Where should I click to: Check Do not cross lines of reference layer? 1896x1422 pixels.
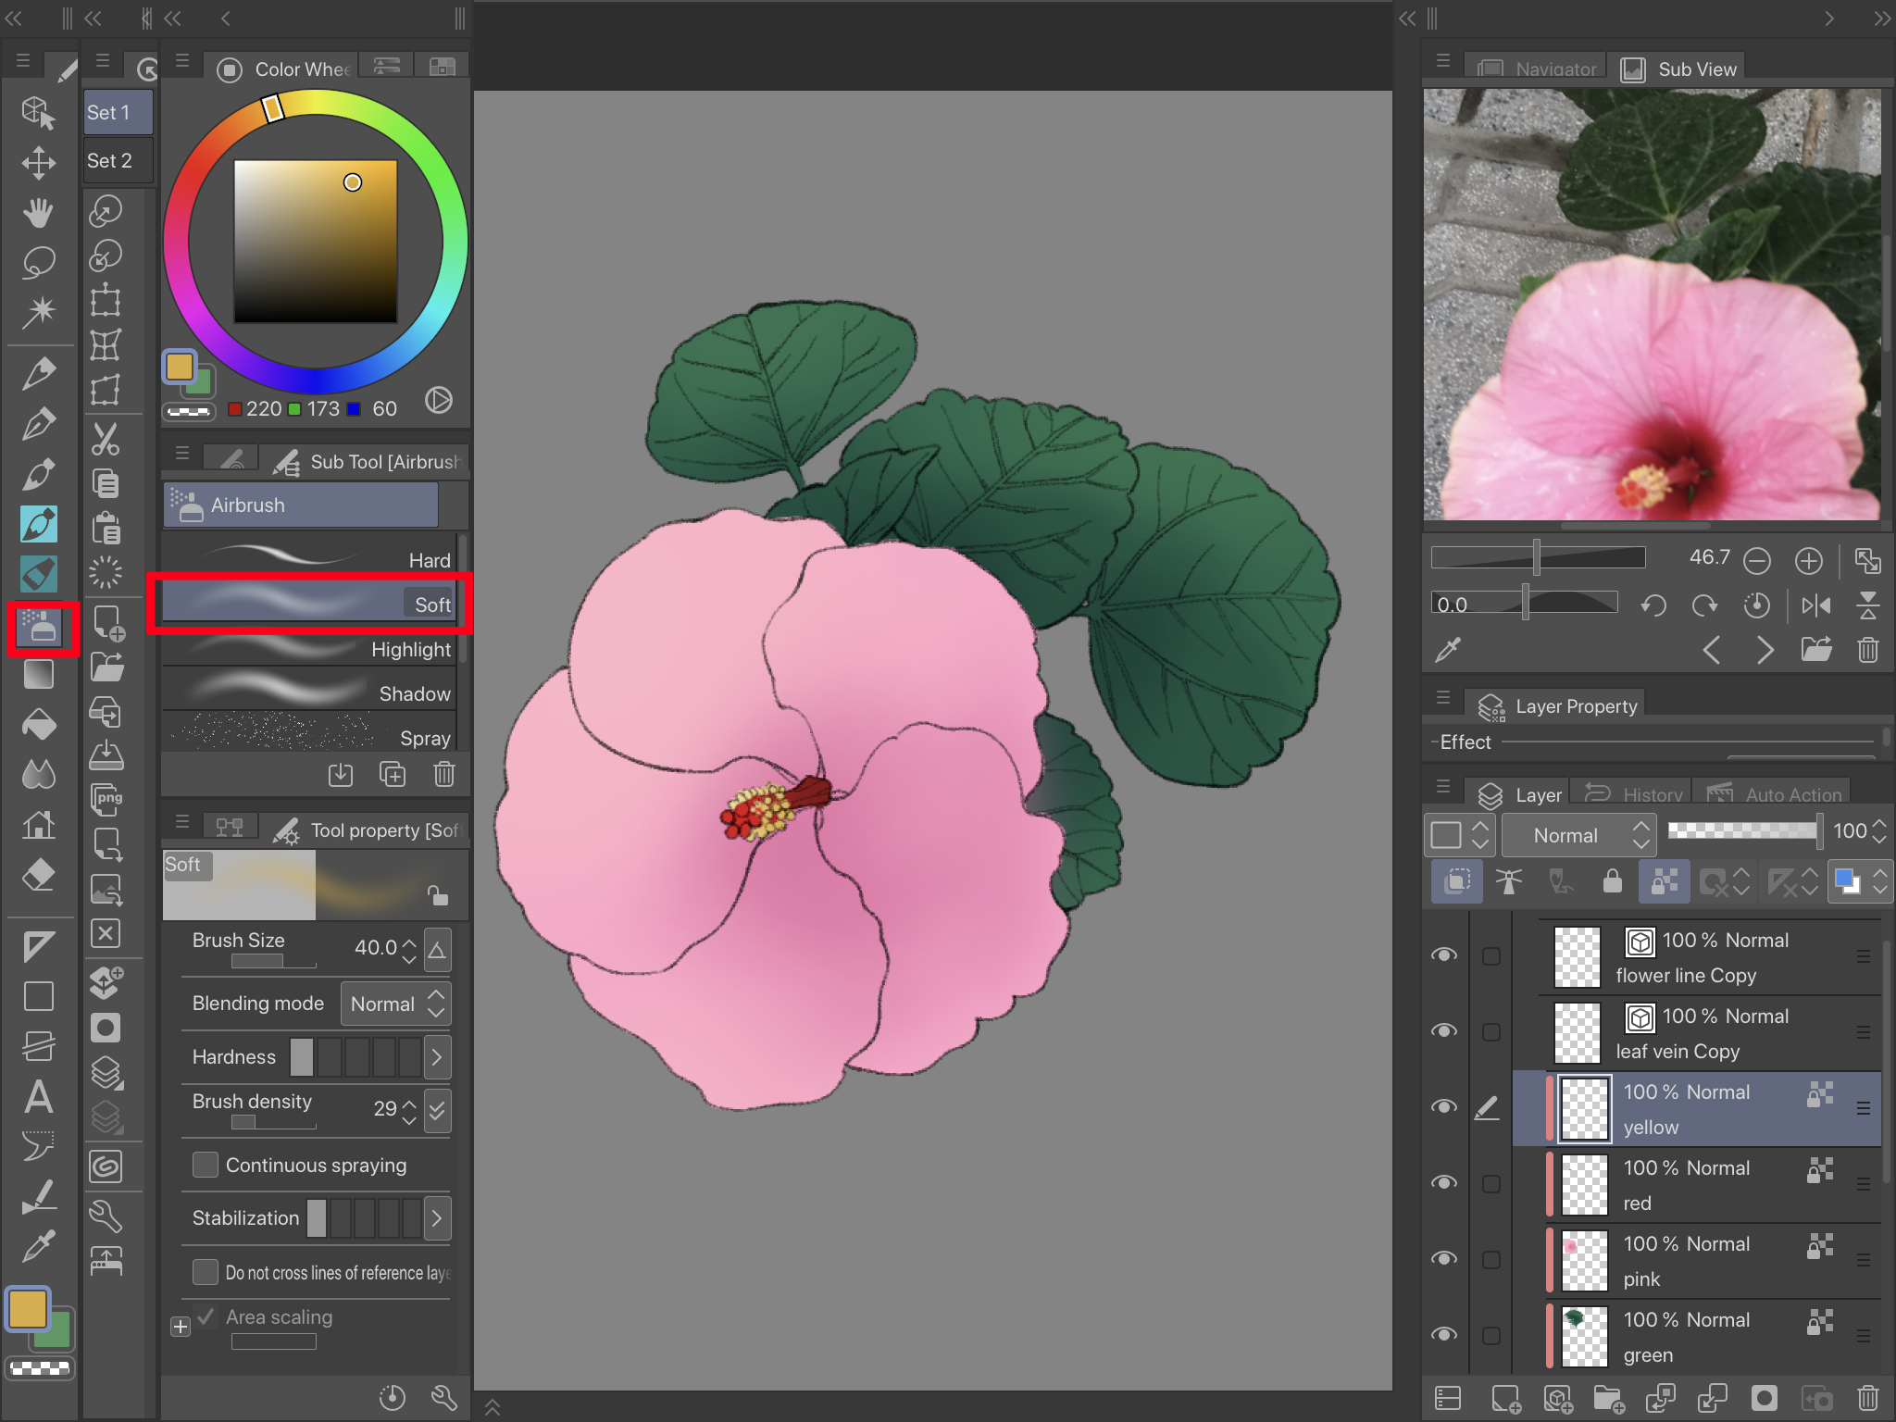pos(206,1272)
